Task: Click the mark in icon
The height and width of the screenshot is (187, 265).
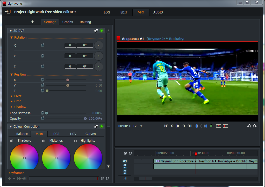Action: [x=197, y=126]
